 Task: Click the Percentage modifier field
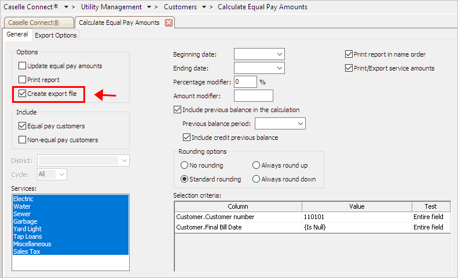[246, 81]
